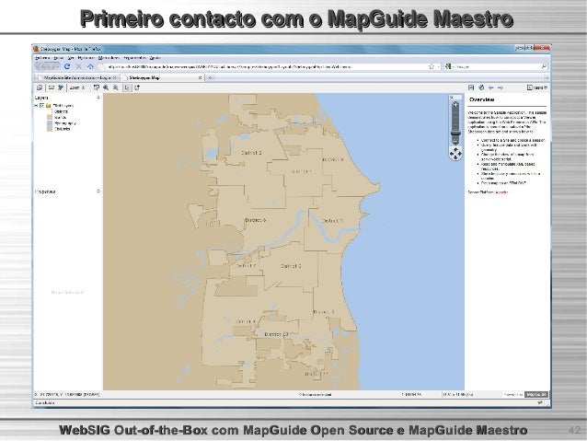This screenshot has width=587, height=441.
Task: Toggle the Base Layers group checkbox
Action: tap(42, 106)
